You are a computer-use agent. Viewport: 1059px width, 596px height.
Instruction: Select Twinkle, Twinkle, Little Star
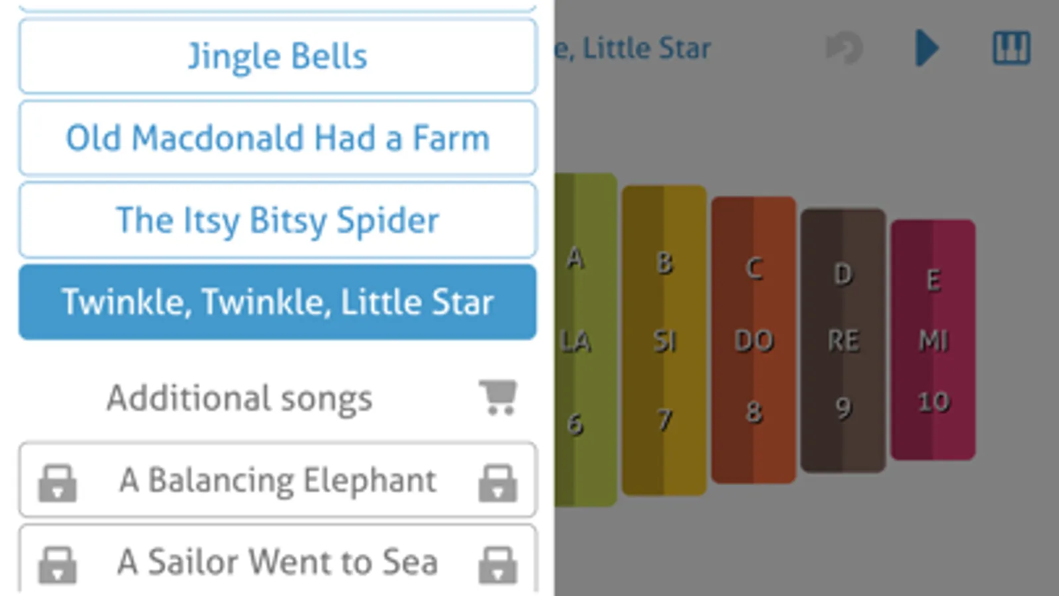[277, 302]
